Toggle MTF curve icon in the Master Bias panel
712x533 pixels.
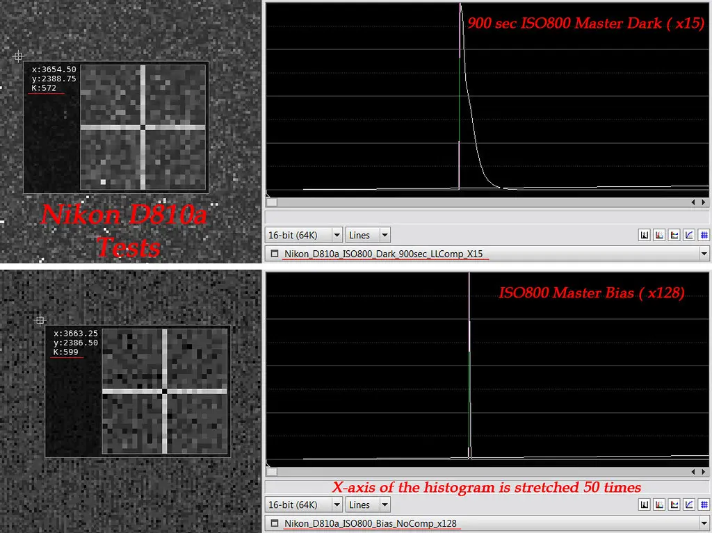pyautogui.click(x=689, y=505)
